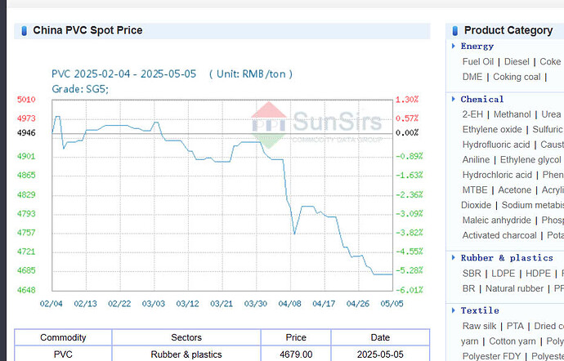
Task: Click the 2025-05-05 date cell
Action: tap(380, 354)
